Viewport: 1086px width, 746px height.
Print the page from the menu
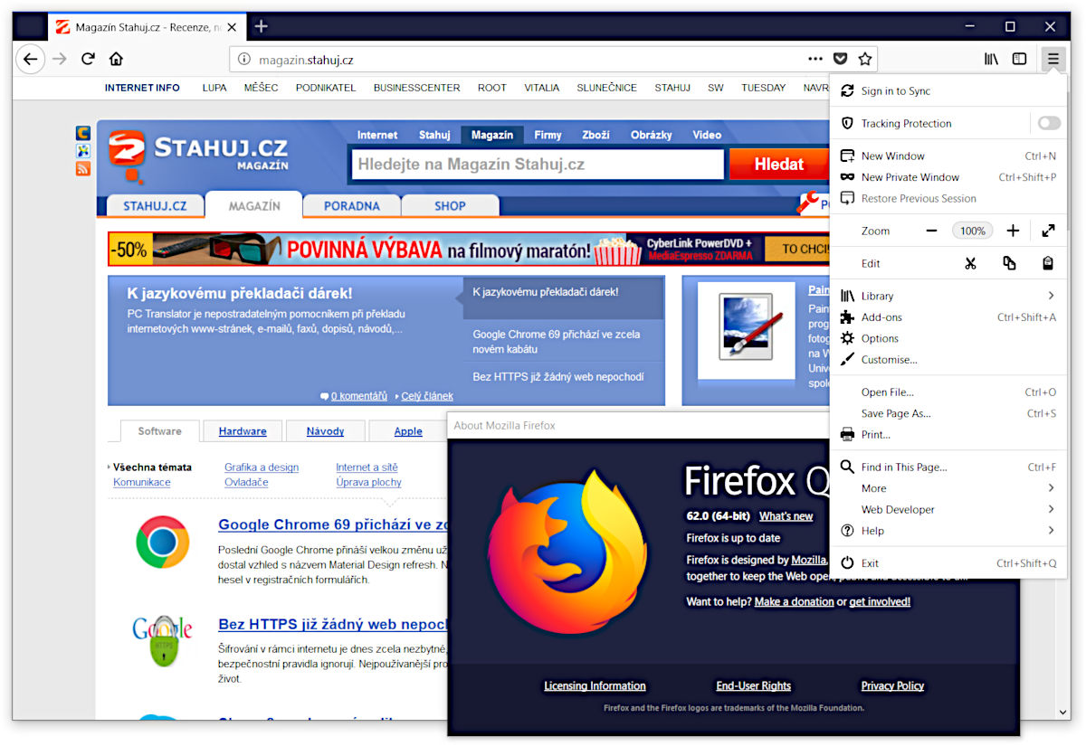click(x=948, y=435)
